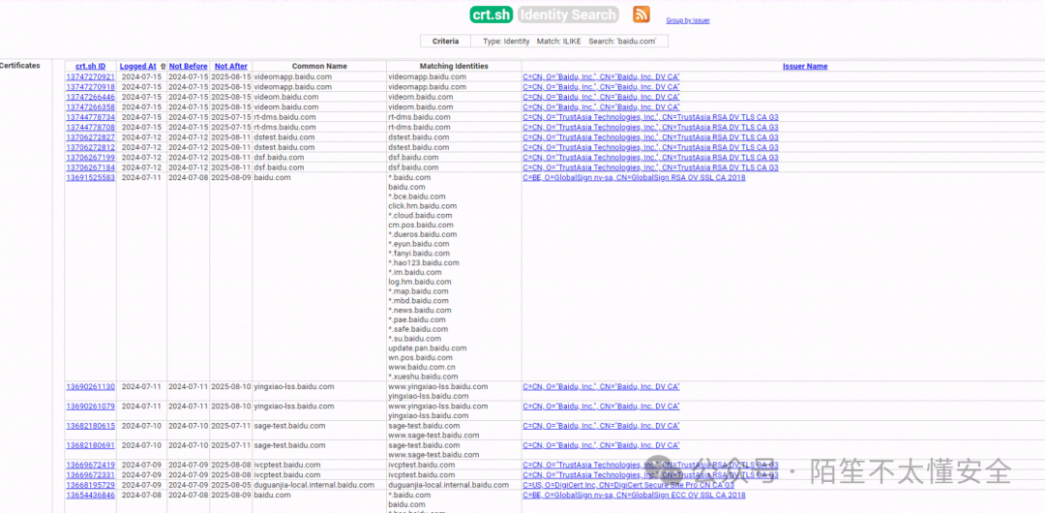Open certificate ID 13690261079
1045x513 pixels.
[x=91, y=406]
